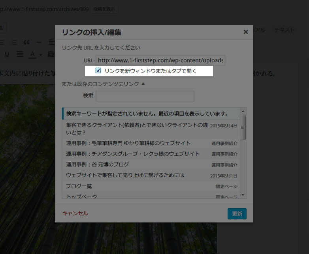Close the link insert/edit dialog

coord(245,32)
